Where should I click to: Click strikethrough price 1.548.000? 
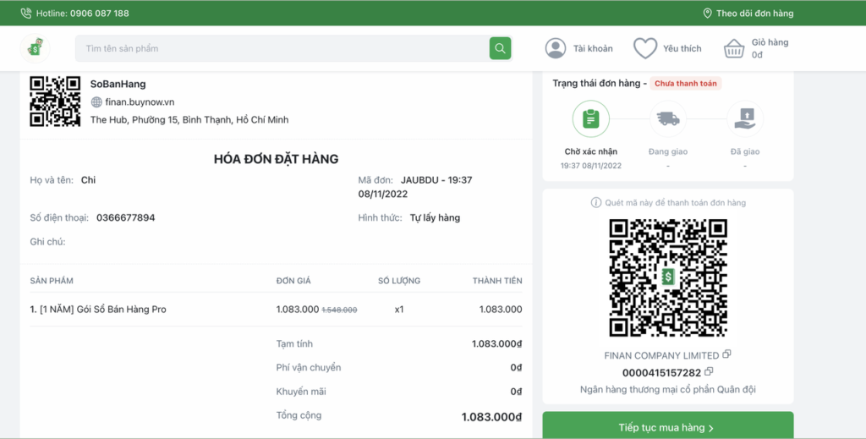coord(339,310)
